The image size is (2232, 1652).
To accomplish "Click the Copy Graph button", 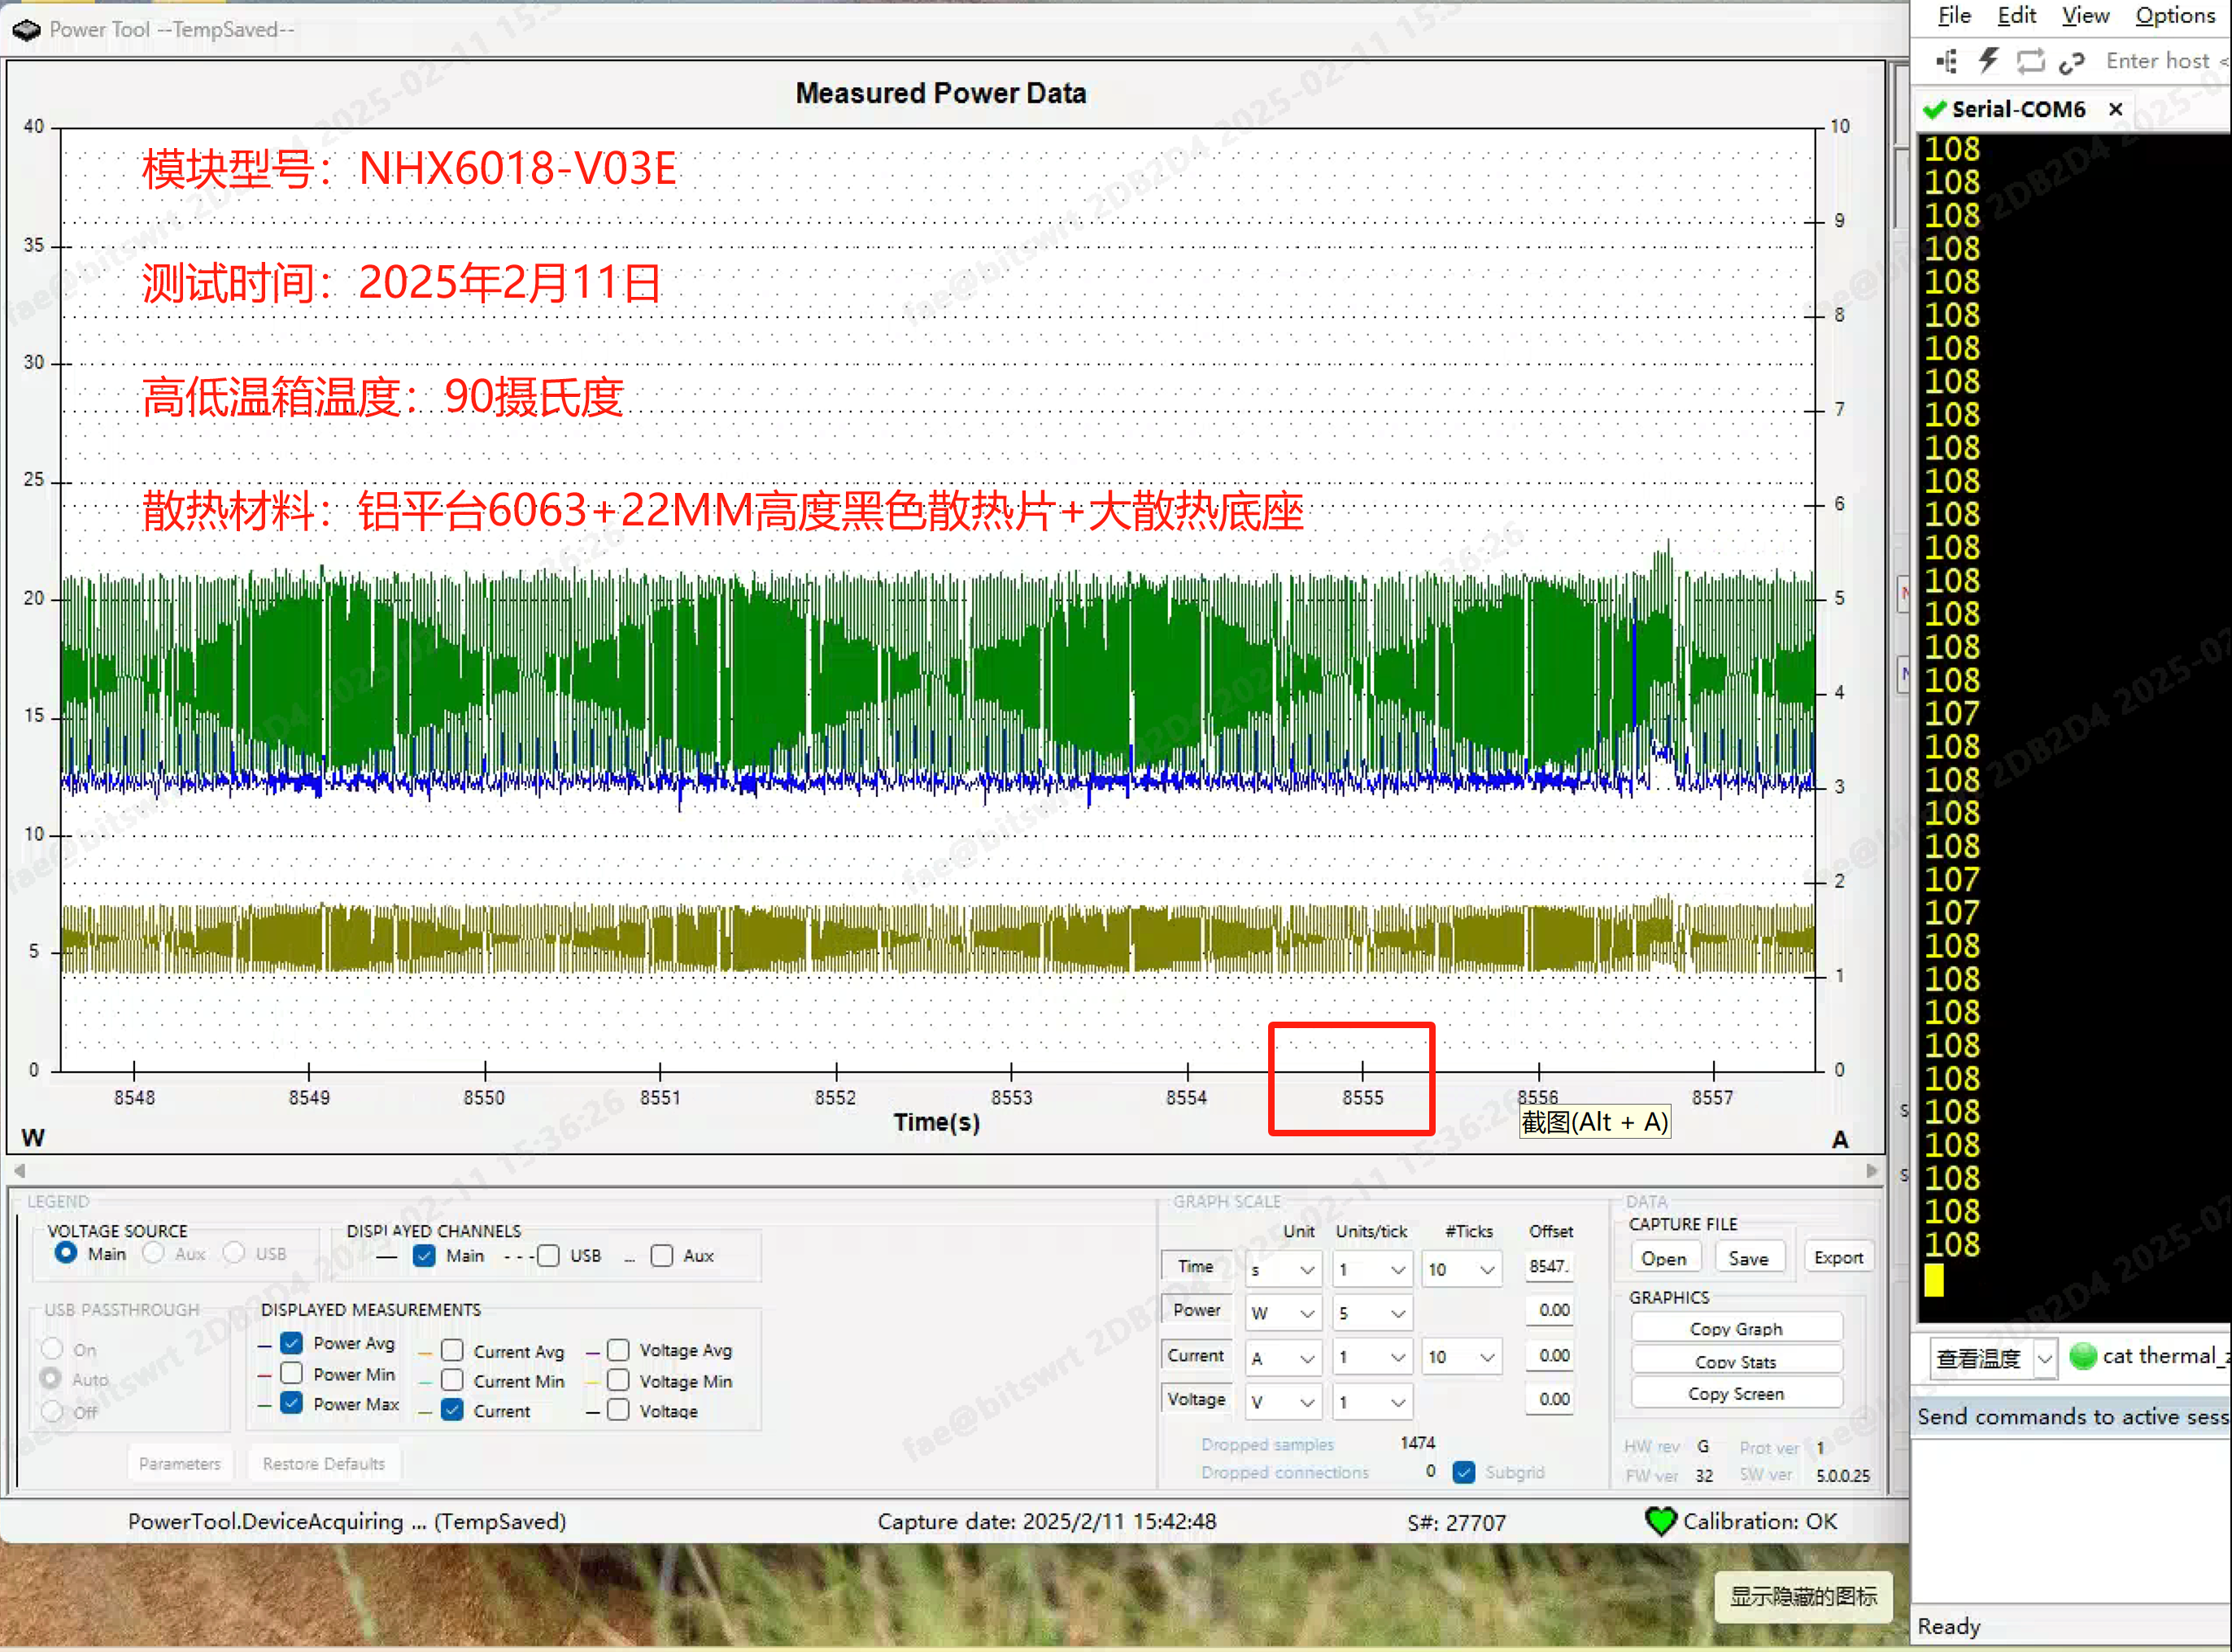I will pyautogui.click(x=1735, y=1329).
